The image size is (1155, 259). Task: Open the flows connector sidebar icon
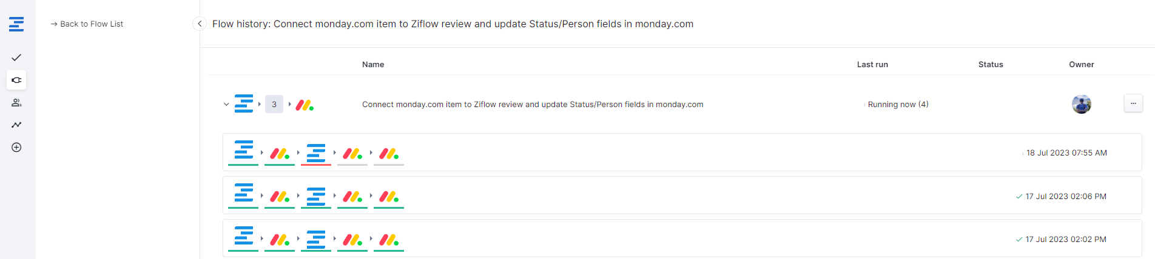point(16,80)
